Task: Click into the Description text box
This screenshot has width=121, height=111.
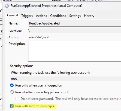Action: [75, 51]
